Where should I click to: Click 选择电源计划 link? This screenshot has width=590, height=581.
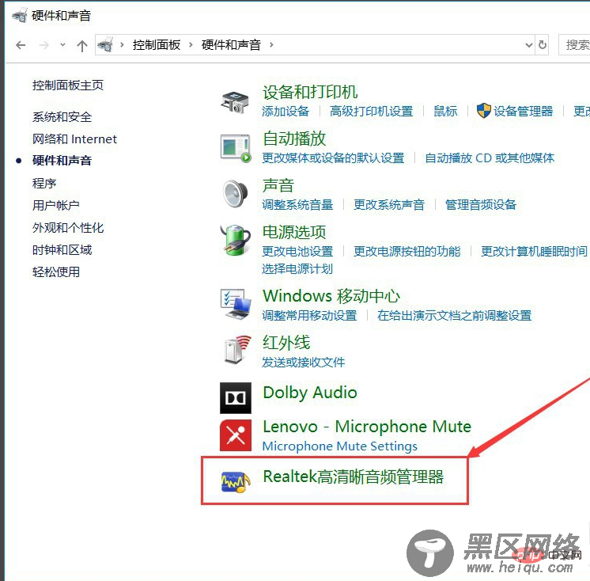(x=297, y=269)
